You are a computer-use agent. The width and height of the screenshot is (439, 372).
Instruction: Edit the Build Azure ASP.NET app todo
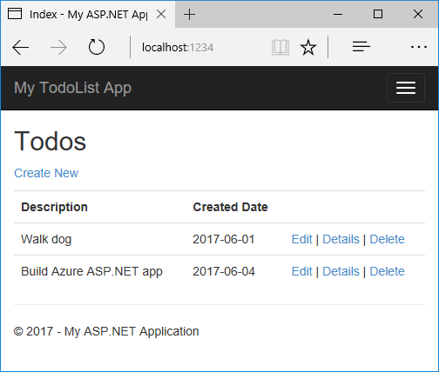pos(301,271)
